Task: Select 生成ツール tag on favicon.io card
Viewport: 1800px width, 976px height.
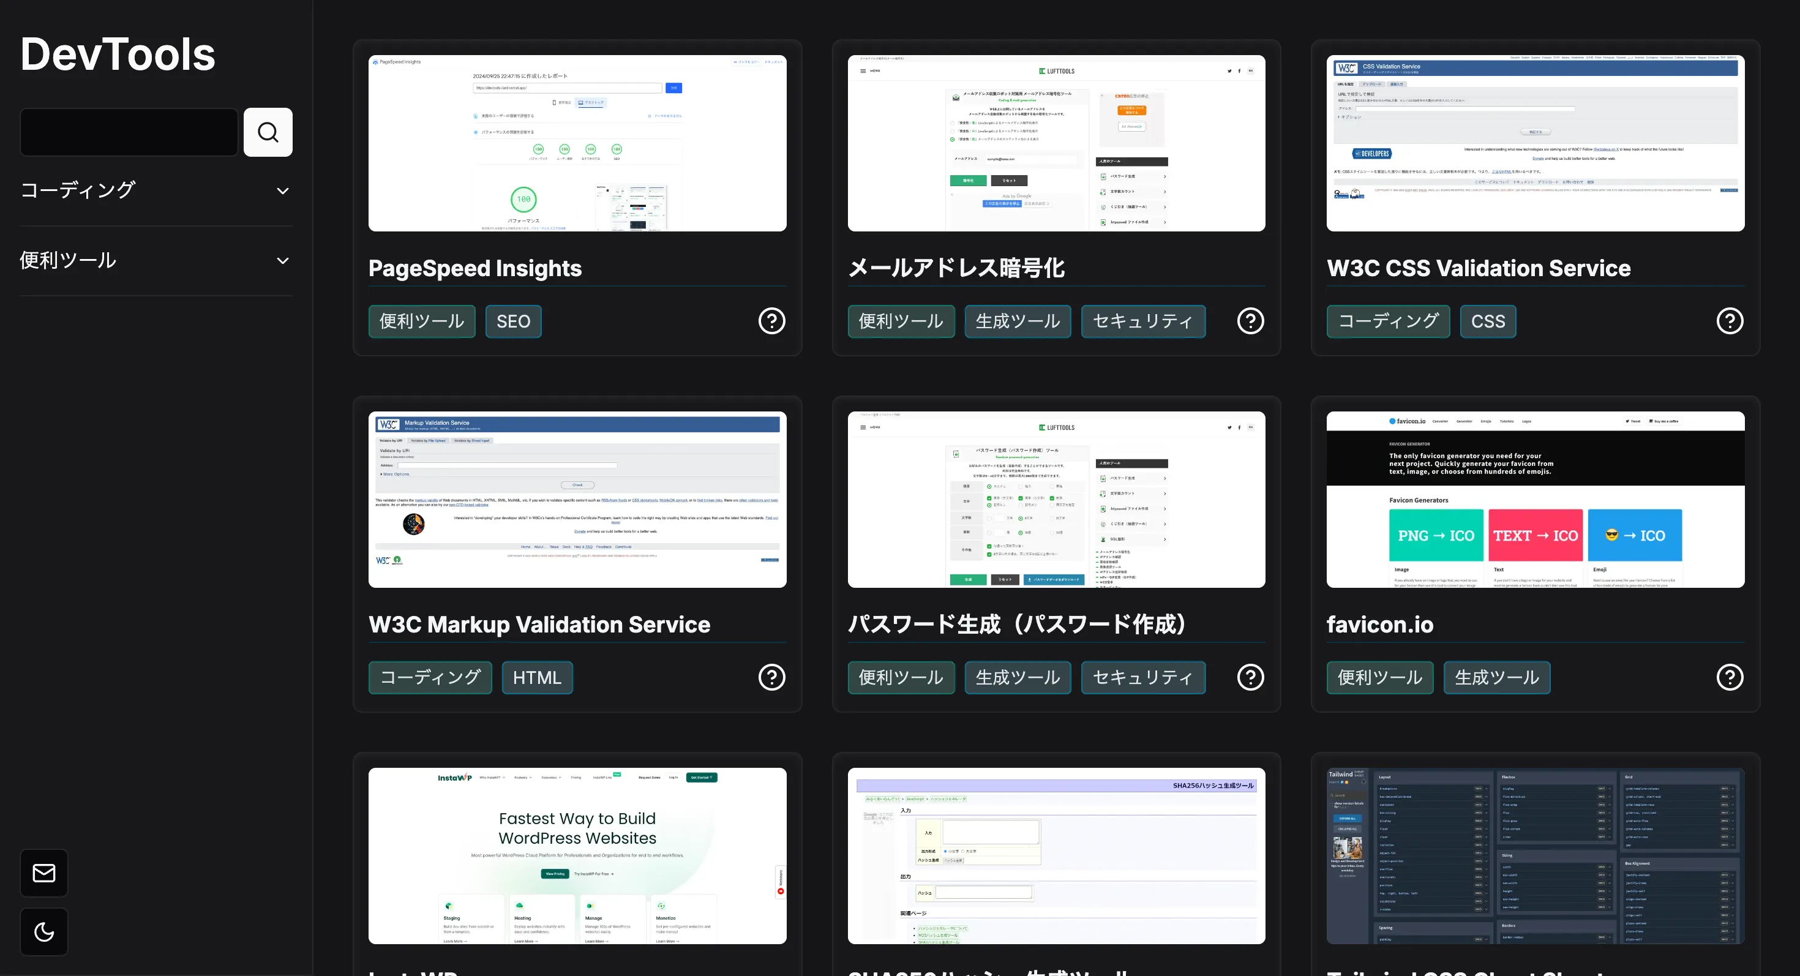Action: [1497, 678]
